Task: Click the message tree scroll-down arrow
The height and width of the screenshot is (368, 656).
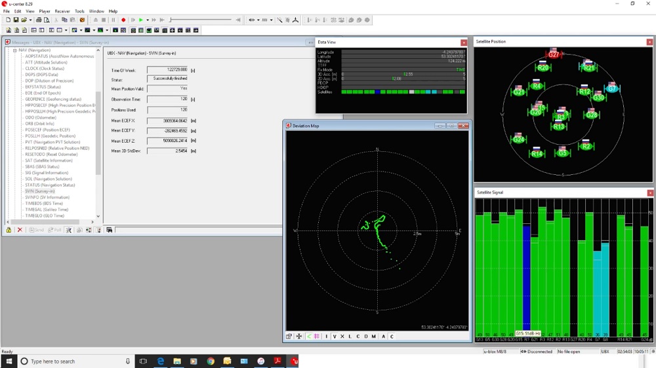Action: tap(98, 216)
